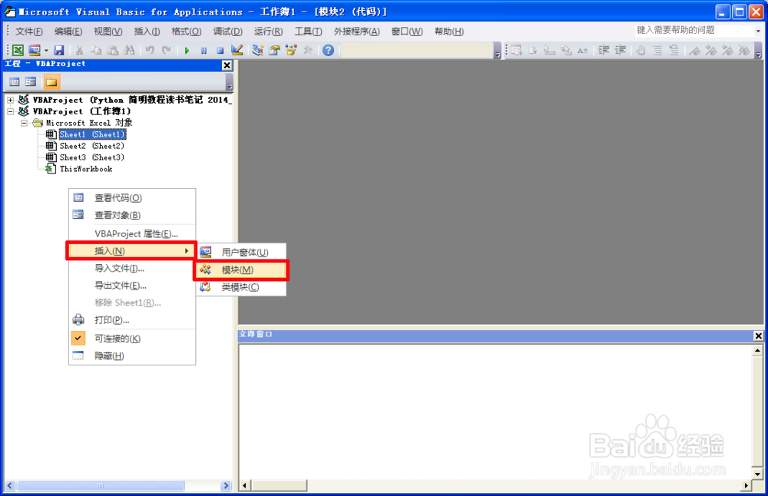Image resolution: width=768 pixels, height=496 pixels.
Task: Run the macro with the green play icon
Action: coord(187,50)
